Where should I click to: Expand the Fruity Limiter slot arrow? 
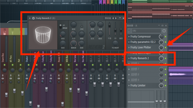click(129, 85)
